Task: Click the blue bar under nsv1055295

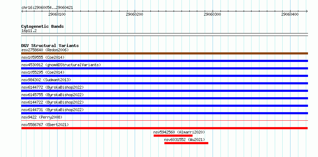Action: [x=165, y=76]
